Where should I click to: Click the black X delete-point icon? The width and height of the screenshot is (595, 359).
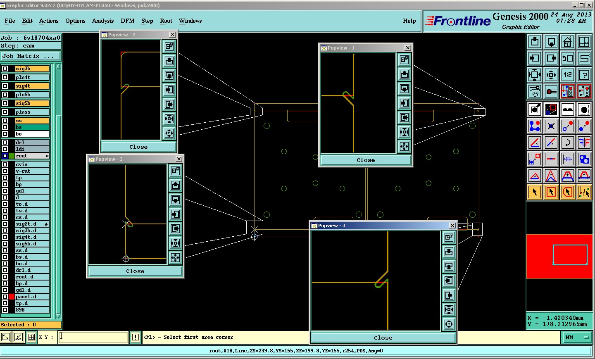pyautogui.click(x=551, y=126)
